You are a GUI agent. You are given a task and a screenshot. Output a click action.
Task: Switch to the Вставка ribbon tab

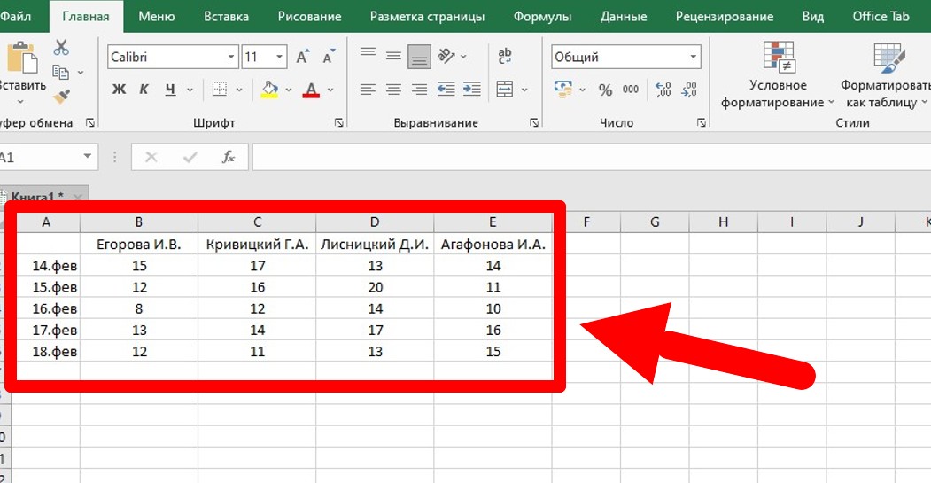pos(226,16)
